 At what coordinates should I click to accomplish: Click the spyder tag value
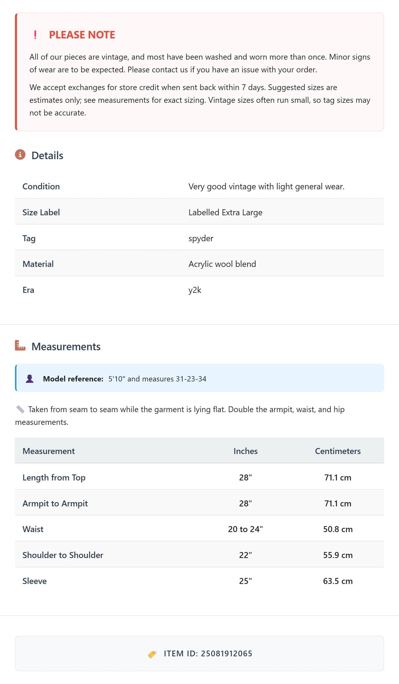coord(201,238)
